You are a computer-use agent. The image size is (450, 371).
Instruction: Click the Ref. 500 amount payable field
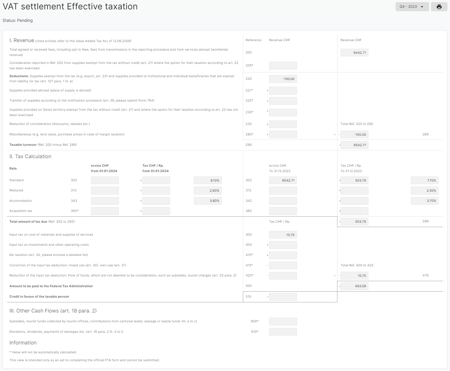[x=354, y=286]
